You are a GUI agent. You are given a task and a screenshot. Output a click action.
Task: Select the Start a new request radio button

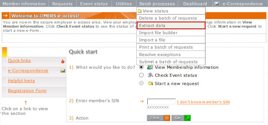(x=141, y=83)
